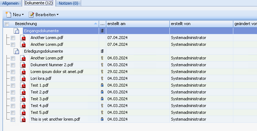Image resolution: width=257 pixels, height=131 pixels.
Task: Toggle the select-all checkbox in table header
Action: pyautogui.click(x=7, y=24)
